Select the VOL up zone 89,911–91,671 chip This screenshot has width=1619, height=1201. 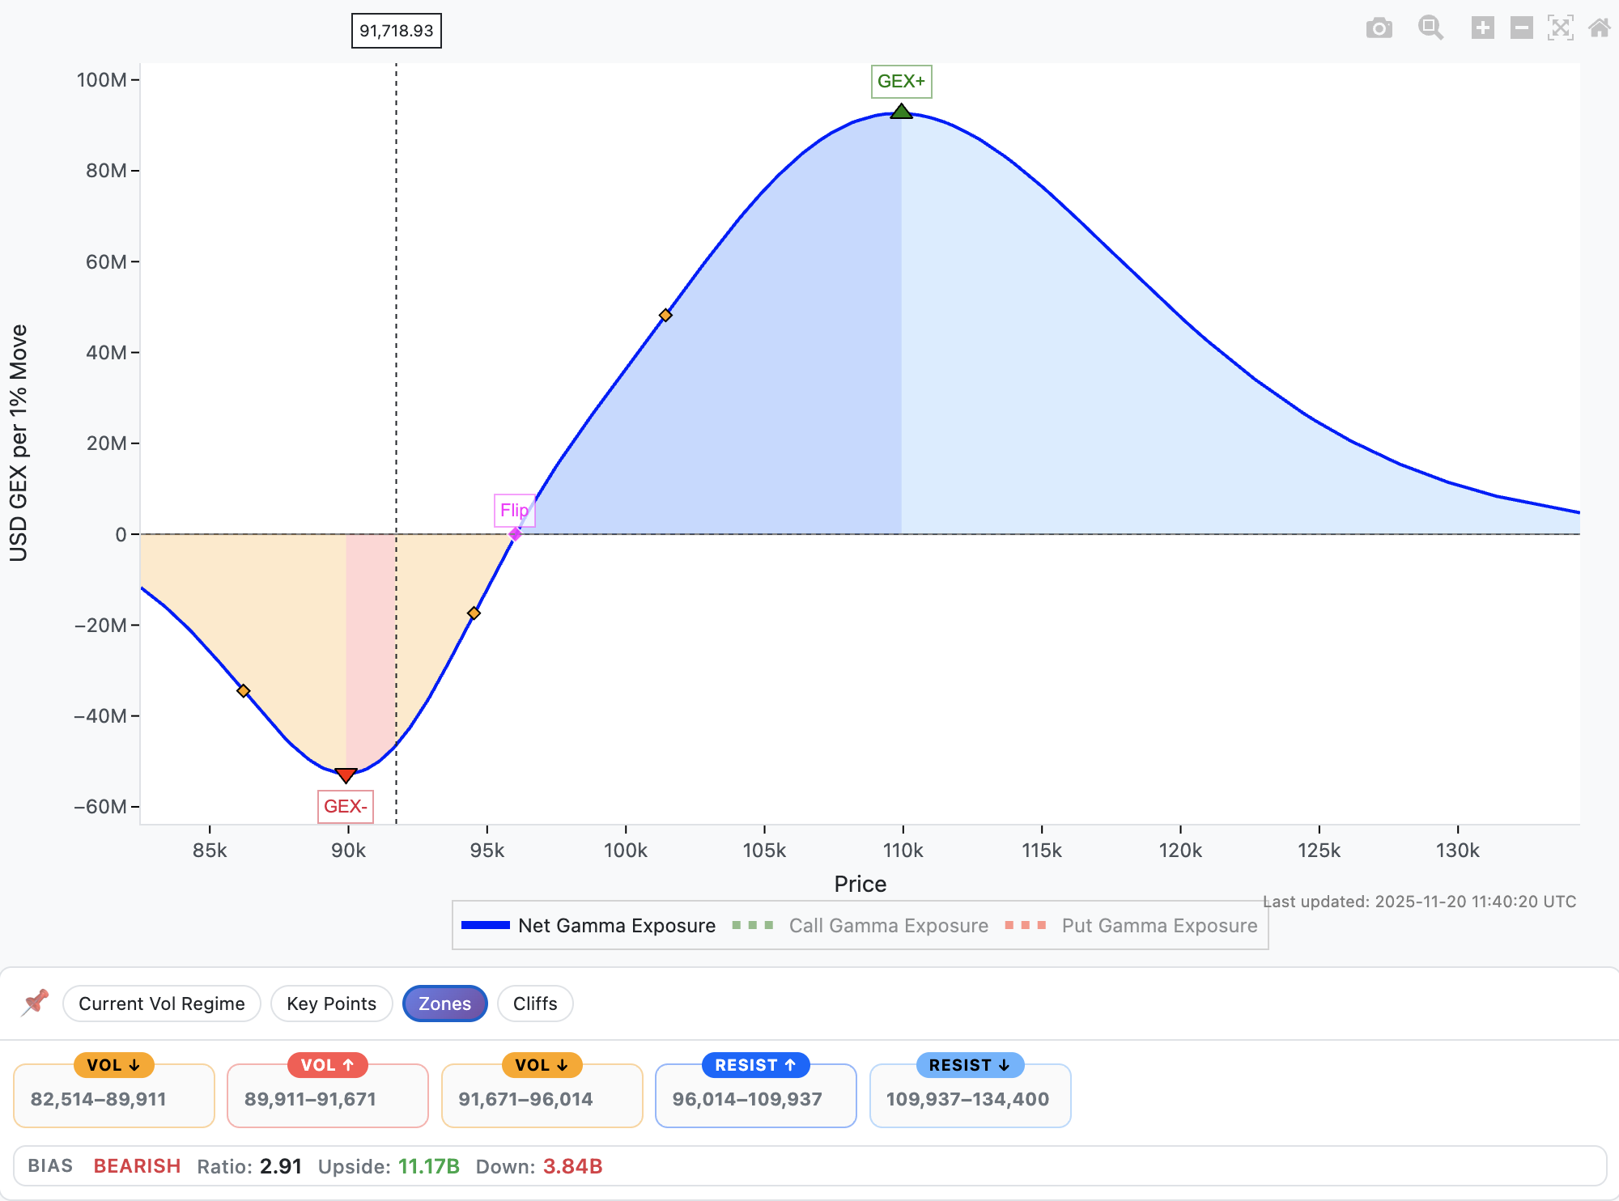(327, 1094)
